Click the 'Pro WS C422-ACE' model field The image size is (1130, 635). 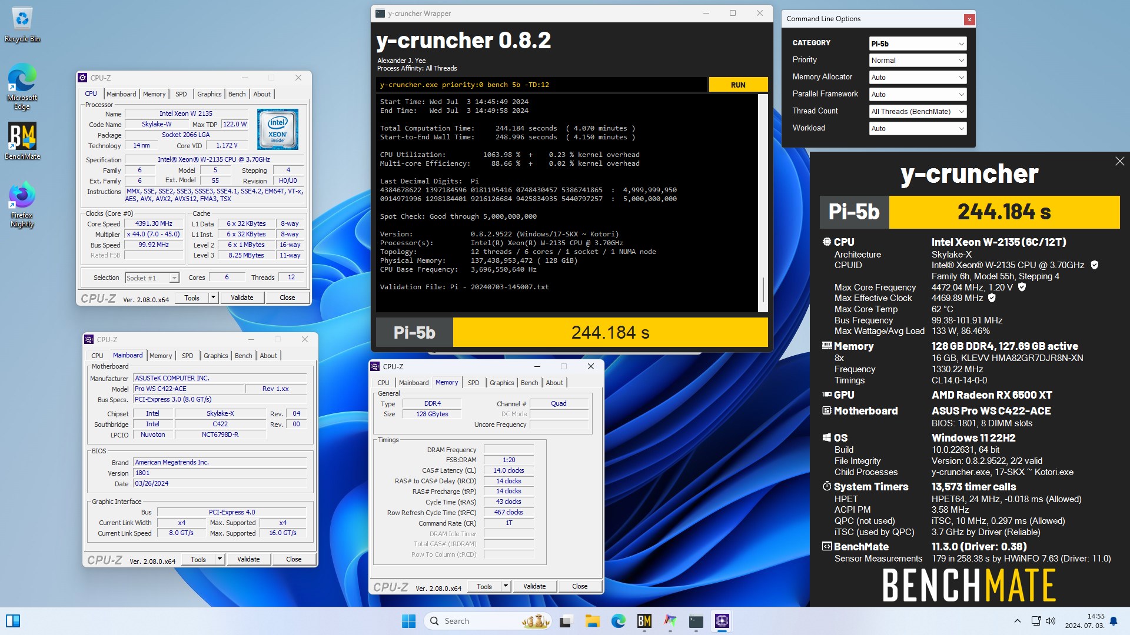[189, 389]
